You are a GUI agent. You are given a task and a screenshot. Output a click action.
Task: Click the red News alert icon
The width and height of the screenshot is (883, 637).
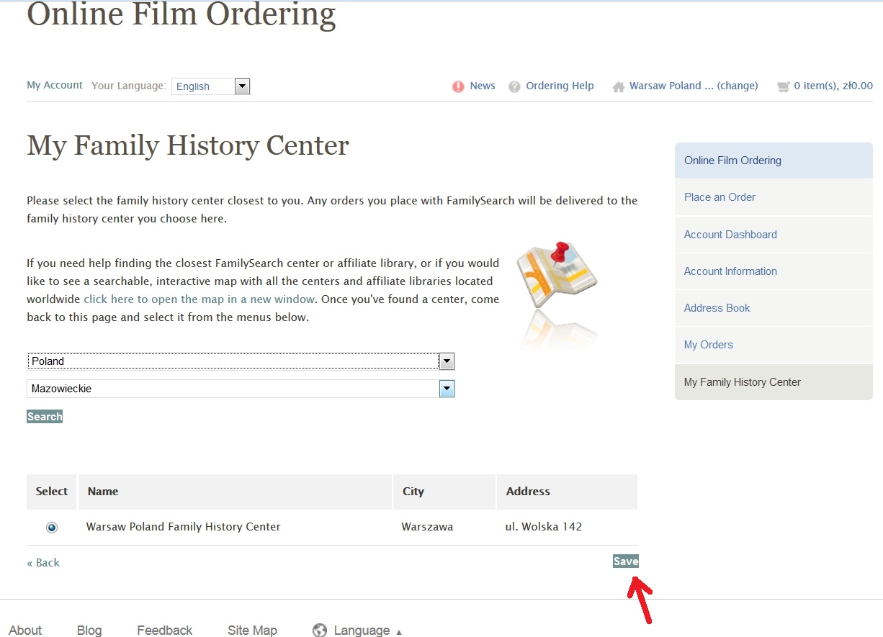coord(458,86)
